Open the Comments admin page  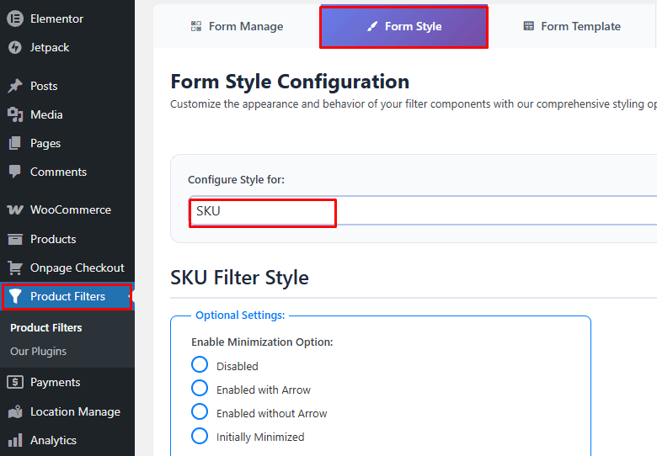67,172
